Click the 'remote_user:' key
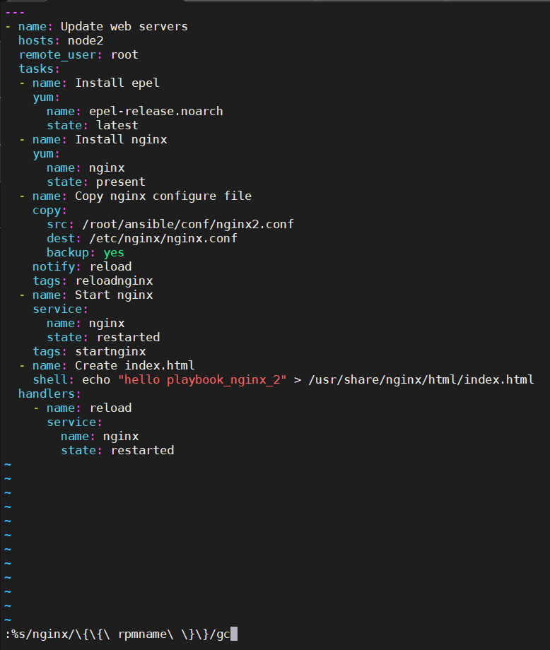Image resolution: width=550 pixels, height=650 pixels. (x=61, y=54)
